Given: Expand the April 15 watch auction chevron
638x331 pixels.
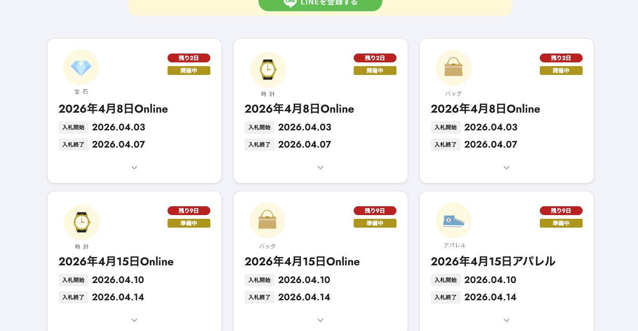Looking at the screenshot, I should coord(134,320).
